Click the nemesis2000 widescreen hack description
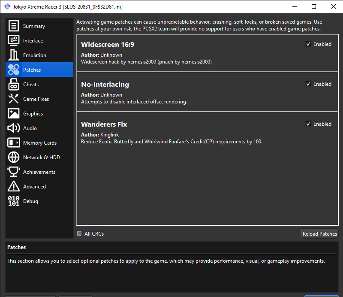The height and width of the screenshot is (297, 343). tap(146, 62)
